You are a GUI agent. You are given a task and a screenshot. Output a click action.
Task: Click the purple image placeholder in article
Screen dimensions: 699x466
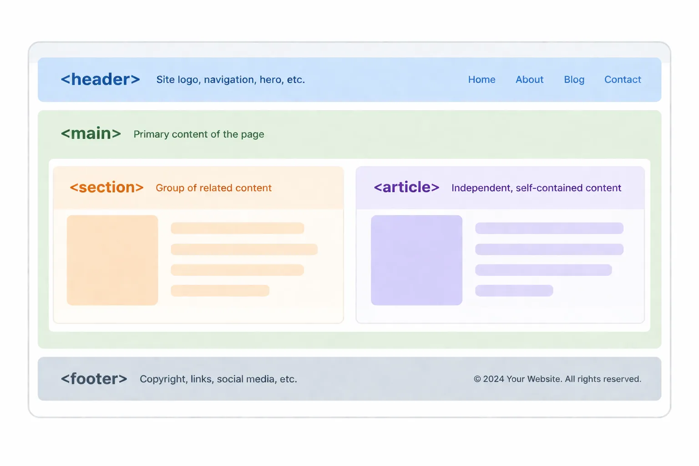click(x=416, y=260)
